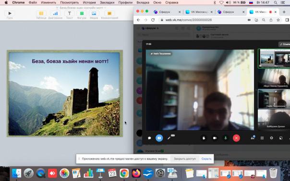Open the Trash in the Dock
This screenshot has height=181, width=290.
tap(273, 173)
